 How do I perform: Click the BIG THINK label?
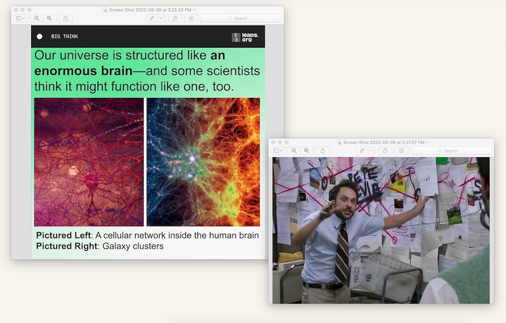point(65,36)
